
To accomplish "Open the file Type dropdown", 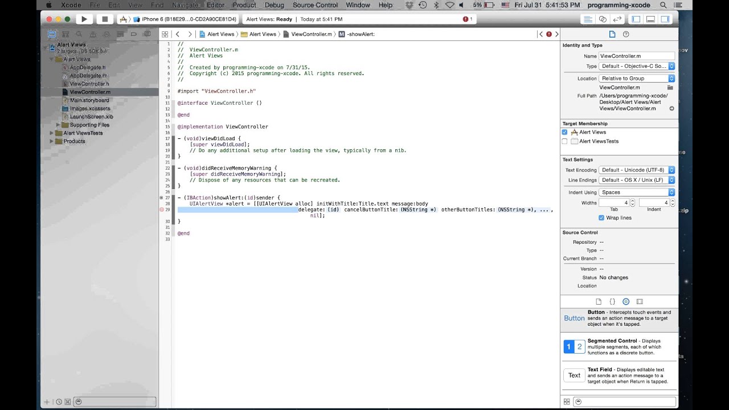I will [637, 66].
